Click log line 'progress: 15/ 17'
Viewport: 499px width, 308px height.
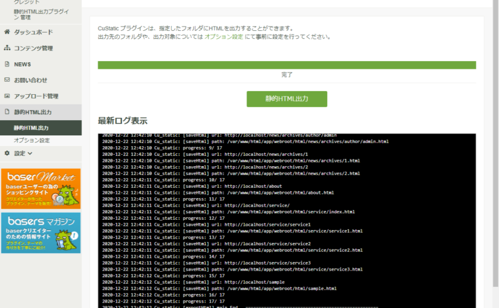(x=204, y=275)
